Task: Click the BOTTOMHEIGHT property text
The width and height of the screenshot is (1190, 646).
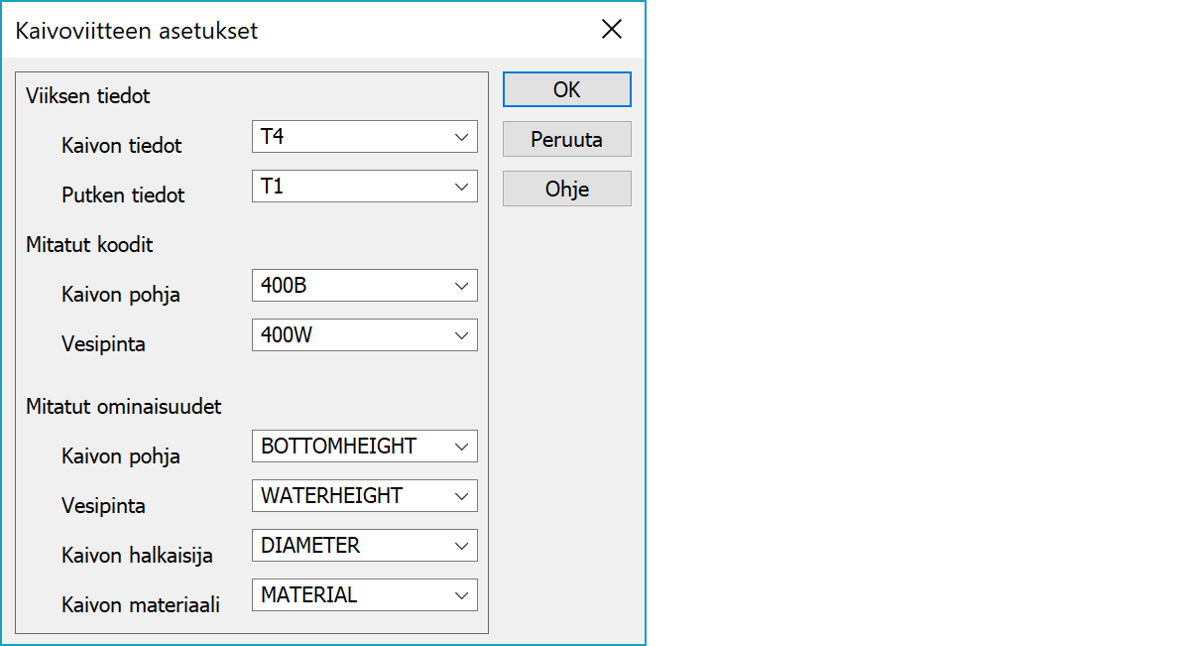Action: [339, 447]
